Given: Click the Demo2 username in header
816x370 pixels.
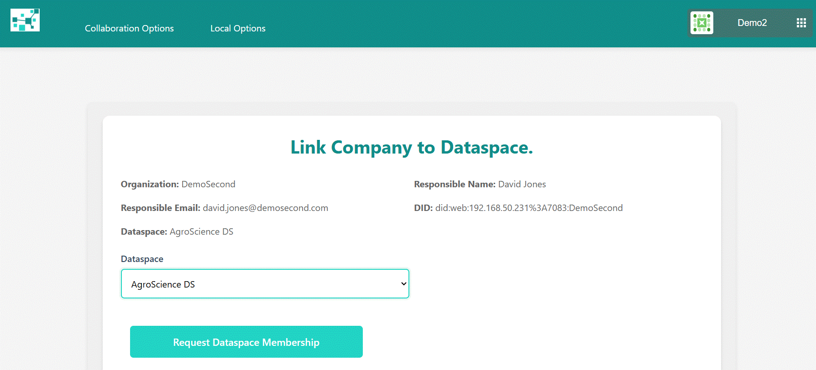Looking at the screenshot, I should point(752,23).
